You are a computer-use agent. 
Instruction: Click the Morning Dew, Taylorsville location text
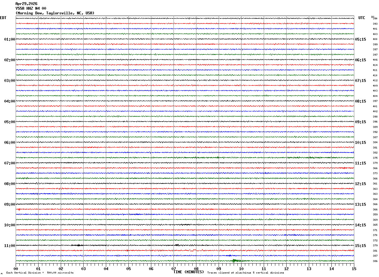[x=55, y=13]
